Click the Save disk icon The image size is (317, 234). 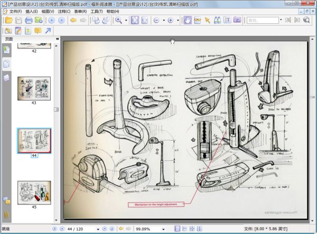coord(18,20)
